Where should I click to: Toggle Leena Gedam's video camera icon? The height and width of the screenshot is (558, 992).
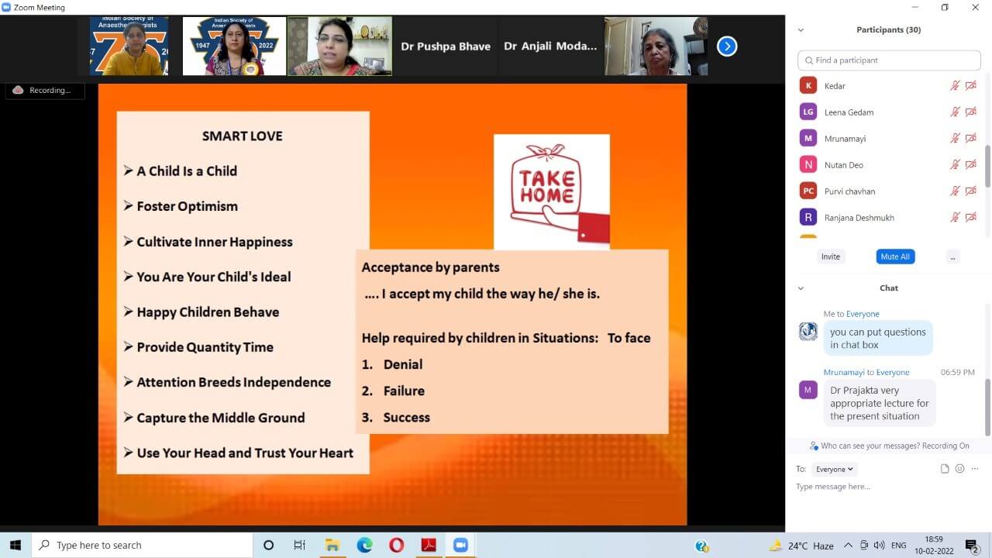pos(970,112)
